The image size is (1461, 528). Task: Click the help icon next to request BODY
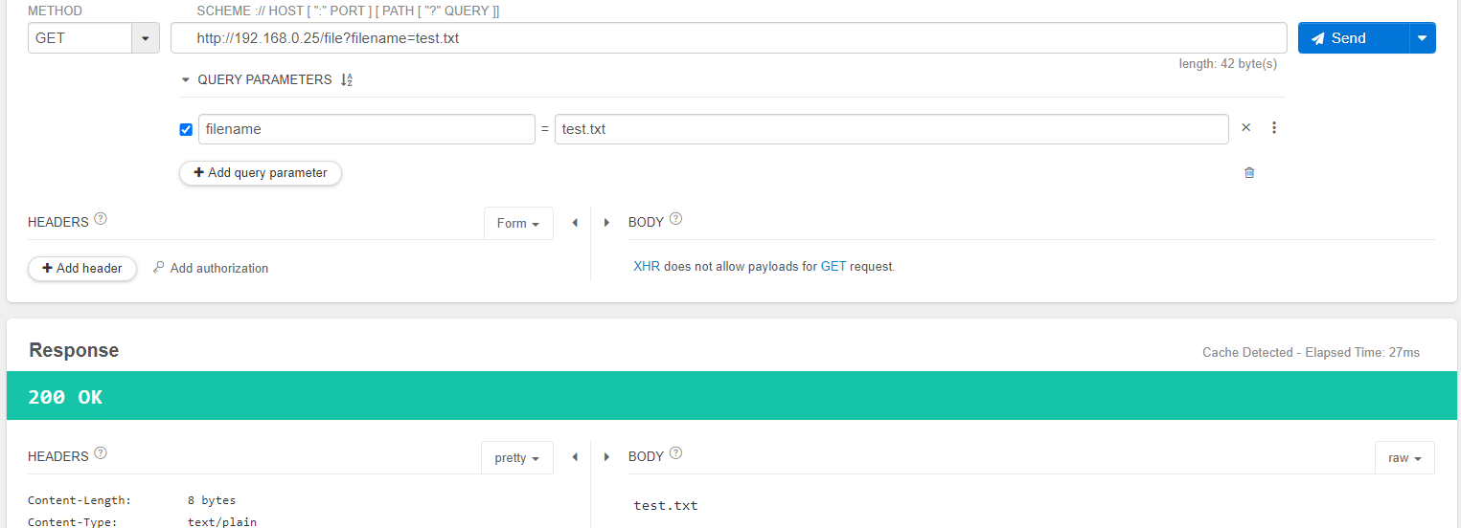676,219
